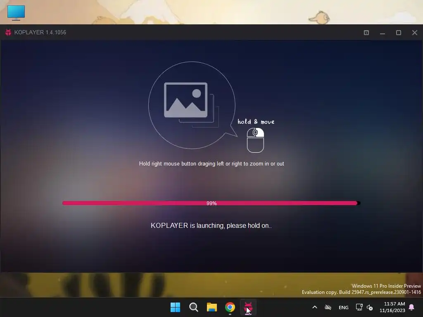Open the KOPLAYER title bar dropdown menu icon
This screenshot has height=317, width=423.
366,33
